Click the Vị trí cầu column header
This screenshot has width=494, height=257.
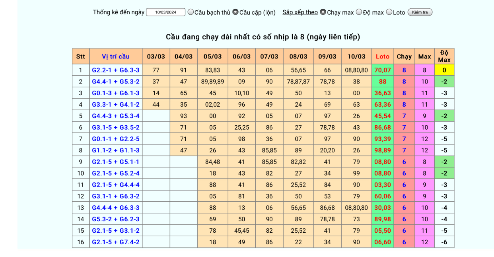pos(116,56)
